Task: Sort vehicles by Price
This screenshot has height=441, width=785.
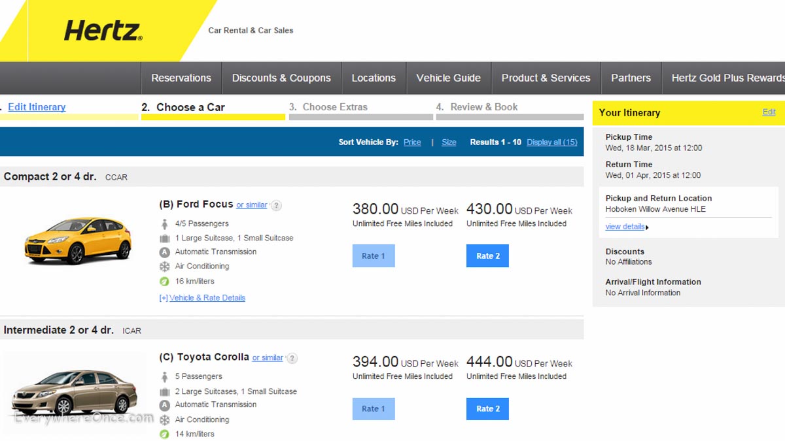Action: 412,142
